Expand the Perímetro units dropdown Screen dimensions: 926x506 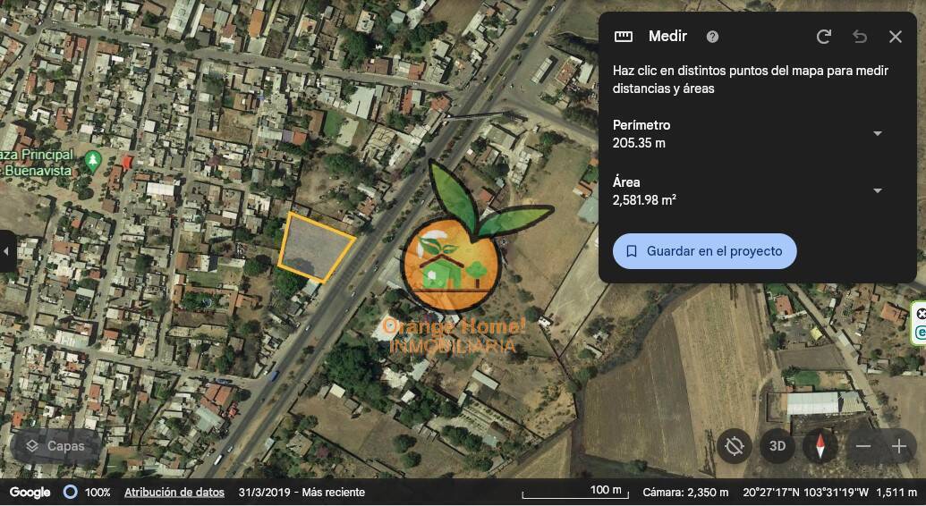(878, 133)
